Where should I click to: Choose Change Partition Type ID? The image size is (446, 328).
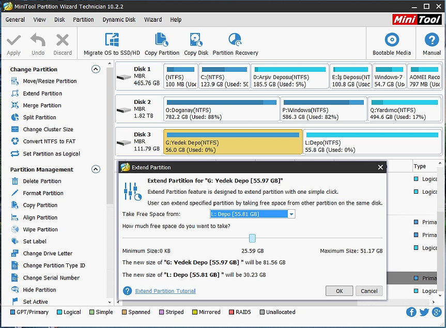[48, 265]
